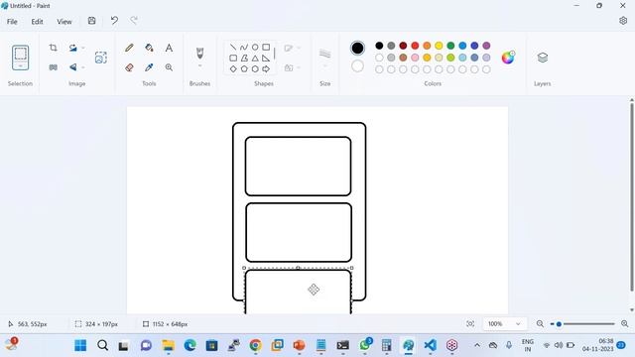This screenshot has width=635, height=357.
Task: Select the Magnifier tool
Action: pyautogui.click(x=169, y=67)
